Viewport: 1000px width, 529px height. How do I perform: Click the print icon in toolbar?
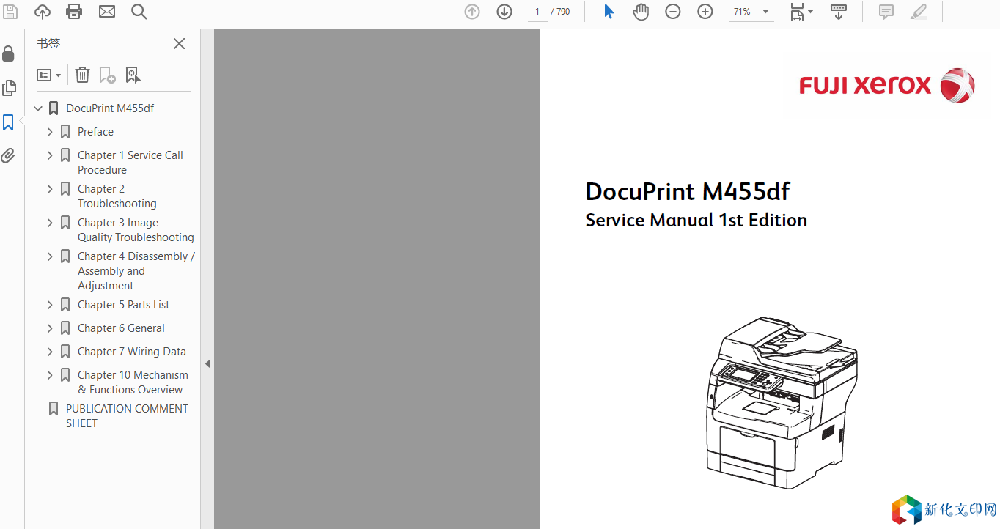click(x=74, y=12)
